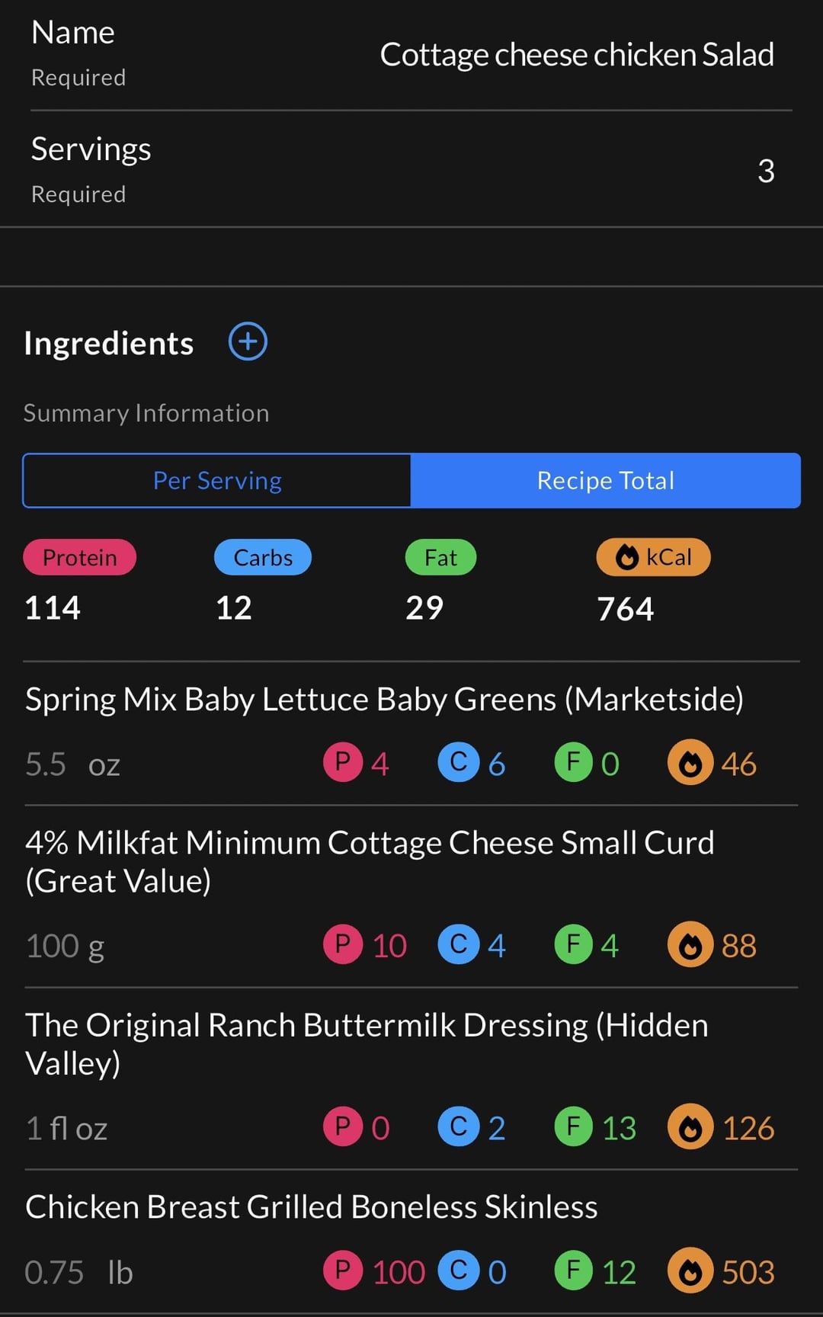This screenshot has width=823, height=1317.
Task: Click the 5.5 oz quantity value
Action: tap(72, 764)
